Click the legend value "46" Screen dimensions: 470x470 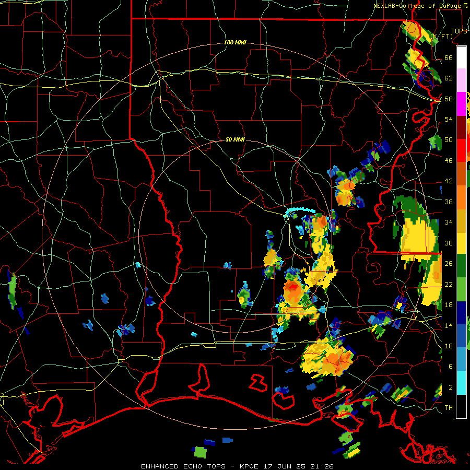(x=449, y=161)
